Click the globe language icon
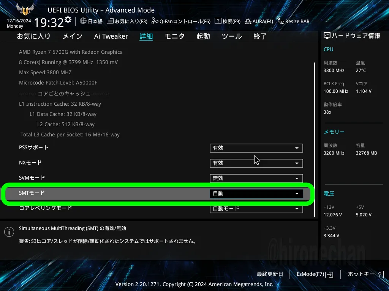 (x=83, y=21)
